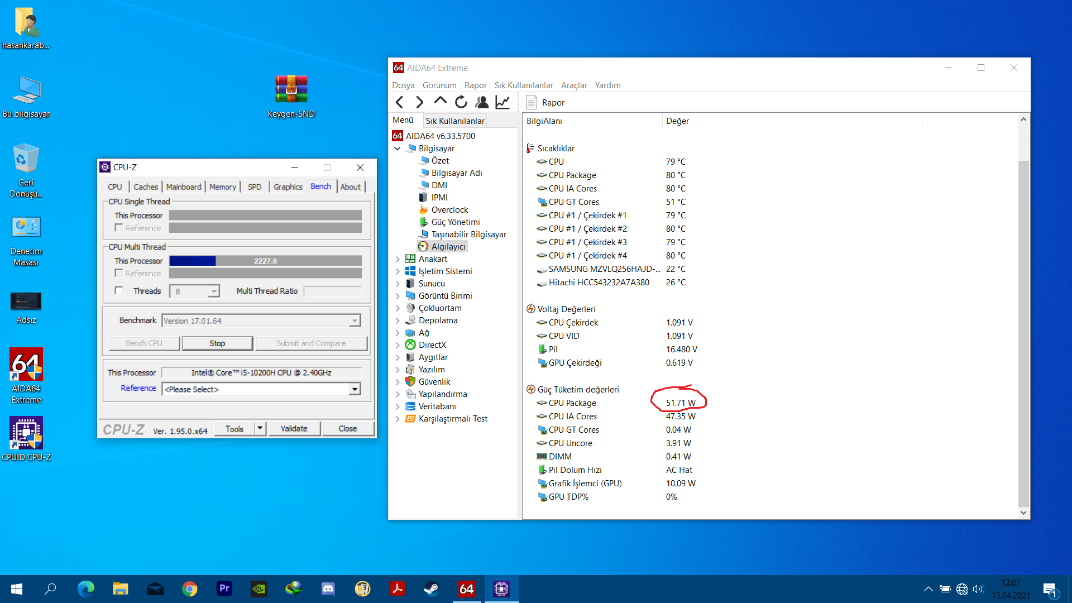Open the Reference processor dropdown
Screen dimensions: 1072x603
[x=355, y=389]
